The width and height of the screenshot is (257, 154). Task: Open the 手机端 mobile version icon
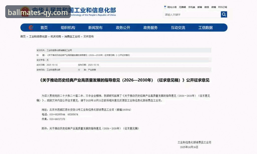click(x=191, y=7)
